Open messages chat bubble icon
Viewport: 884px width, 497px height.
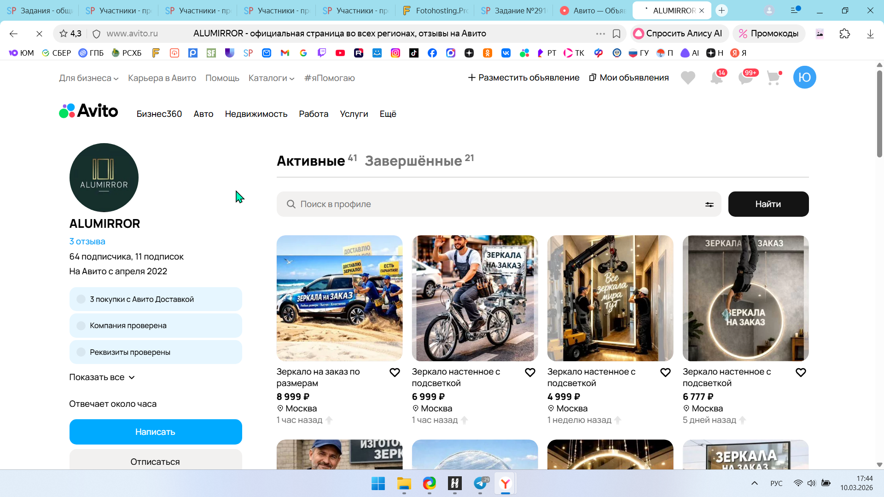[x=745, y=78]
